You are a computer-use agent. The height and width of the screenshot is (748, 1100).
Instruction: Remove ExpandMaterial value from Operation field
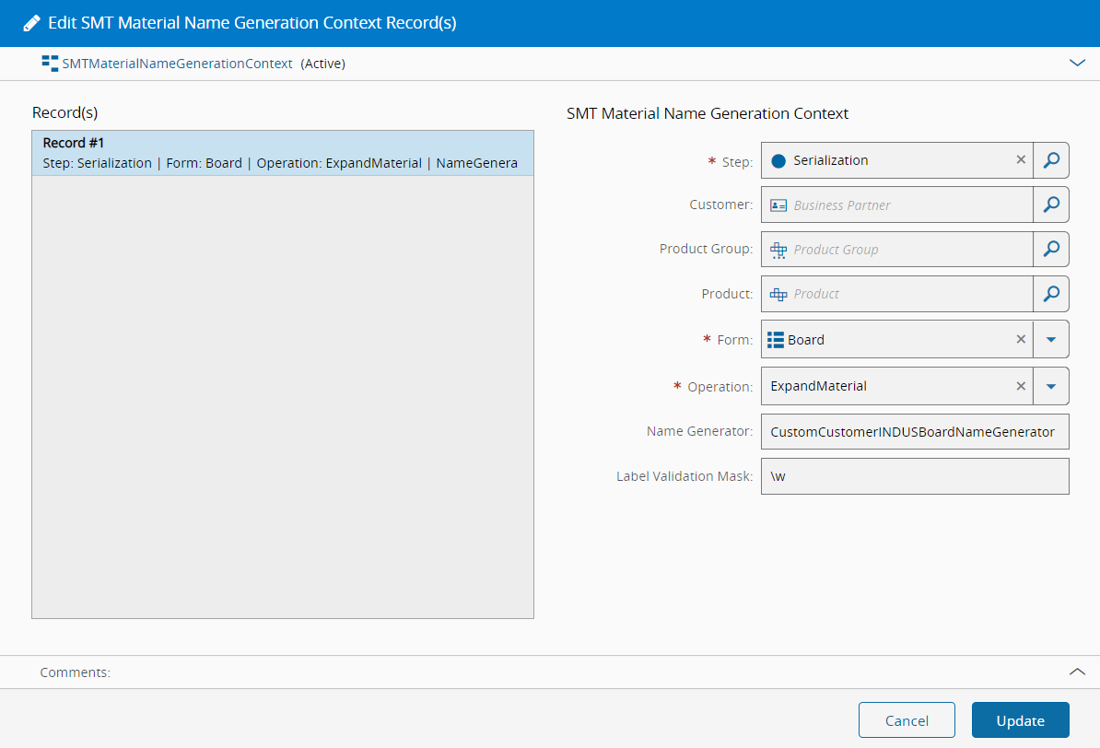[x=1021, y=386]
